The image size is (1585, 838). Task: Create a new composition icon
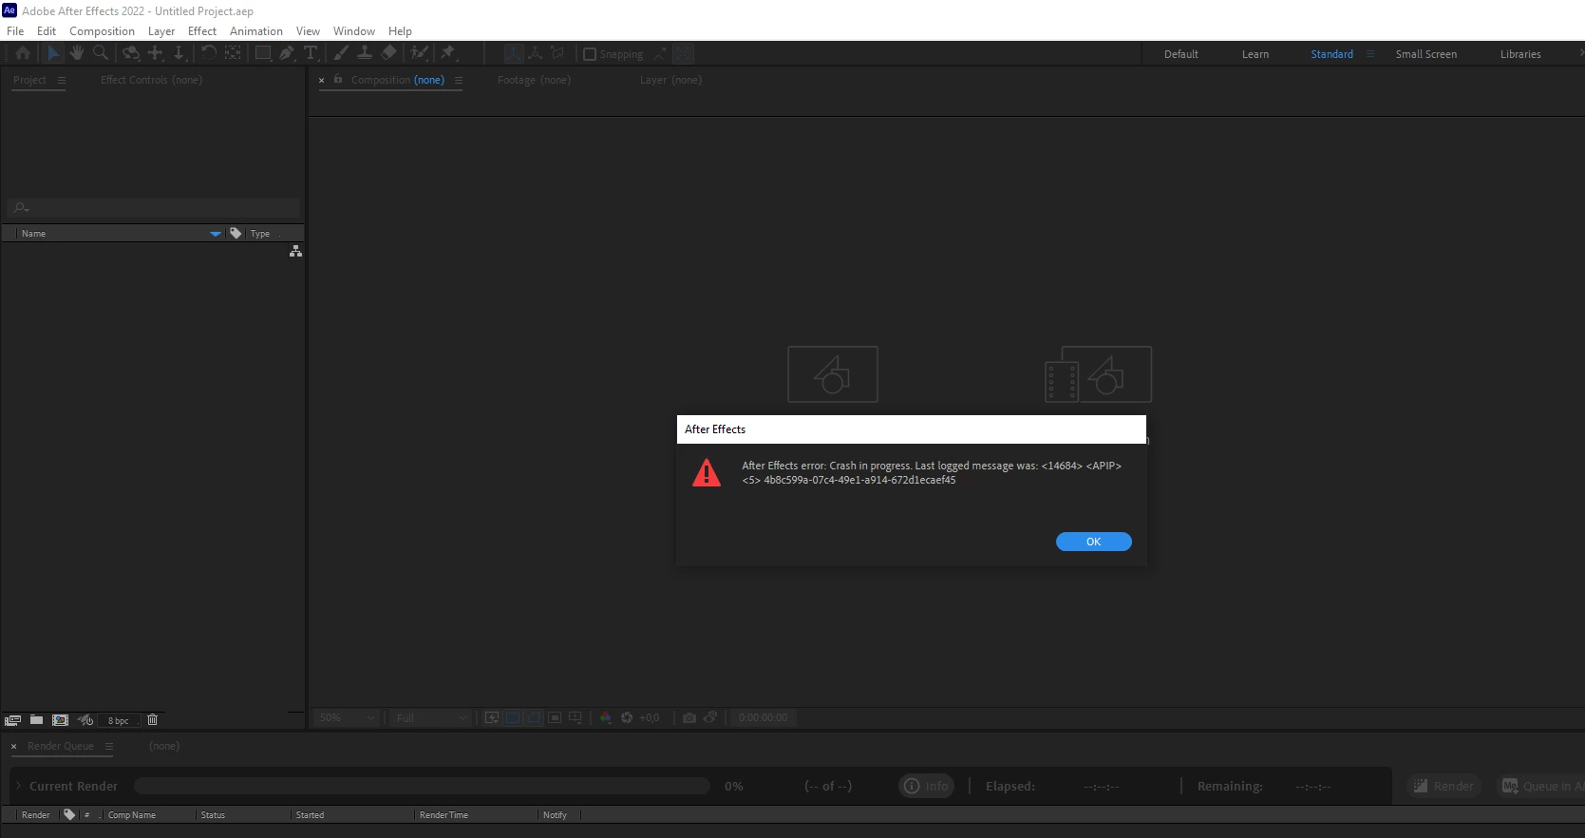click(x=60, y=720)
